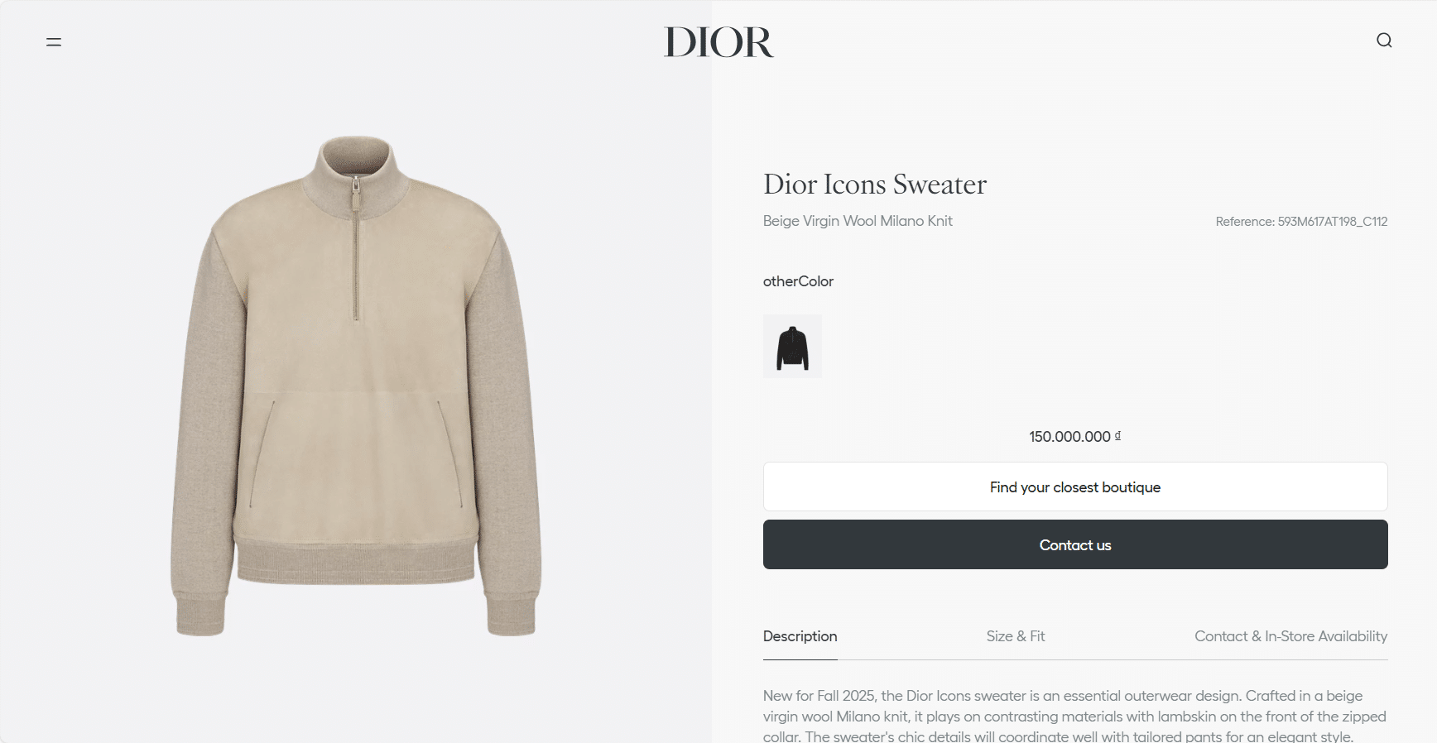The image size is (1437, 743).
Task: Go to homepage via DIOR logo
Action: click(718, 42)
